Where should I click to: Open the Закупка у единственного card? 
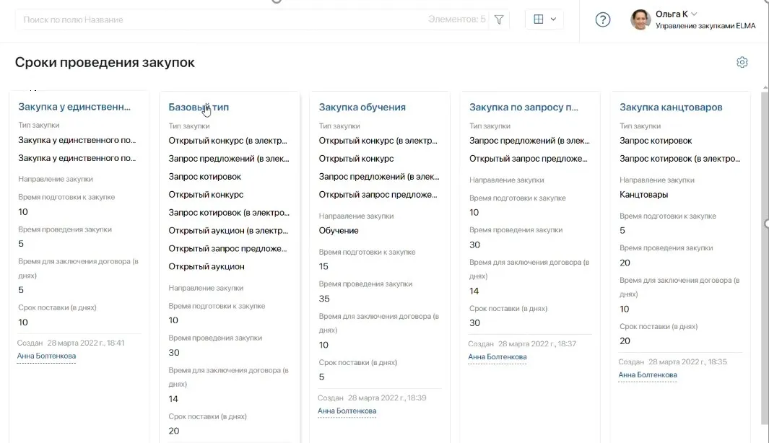tap(74, 106)
